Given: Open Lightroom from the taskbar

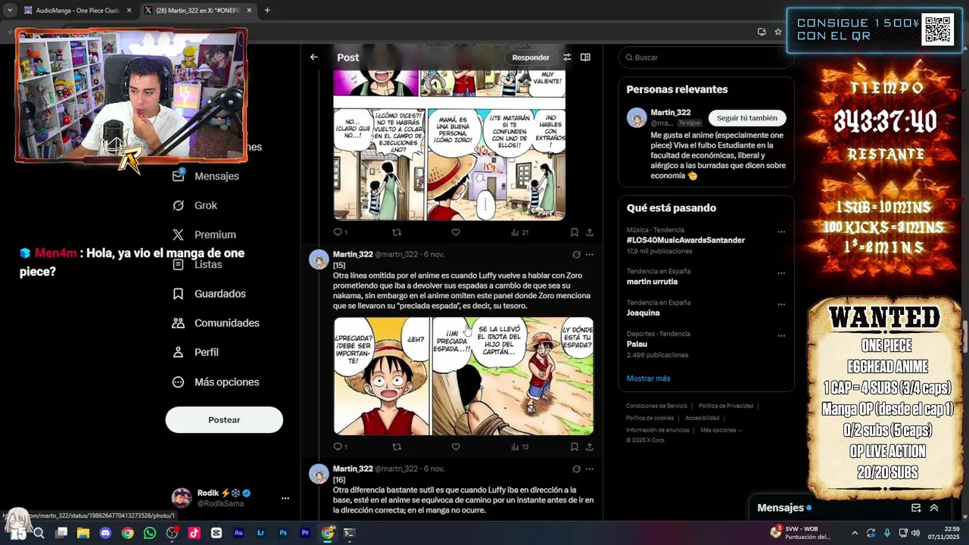Looking at the screenshot, I should 261,533.
